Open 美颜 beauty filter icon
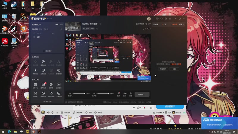Image resolution: width=238 pixels, height=134 pixels. click(118, 94)
